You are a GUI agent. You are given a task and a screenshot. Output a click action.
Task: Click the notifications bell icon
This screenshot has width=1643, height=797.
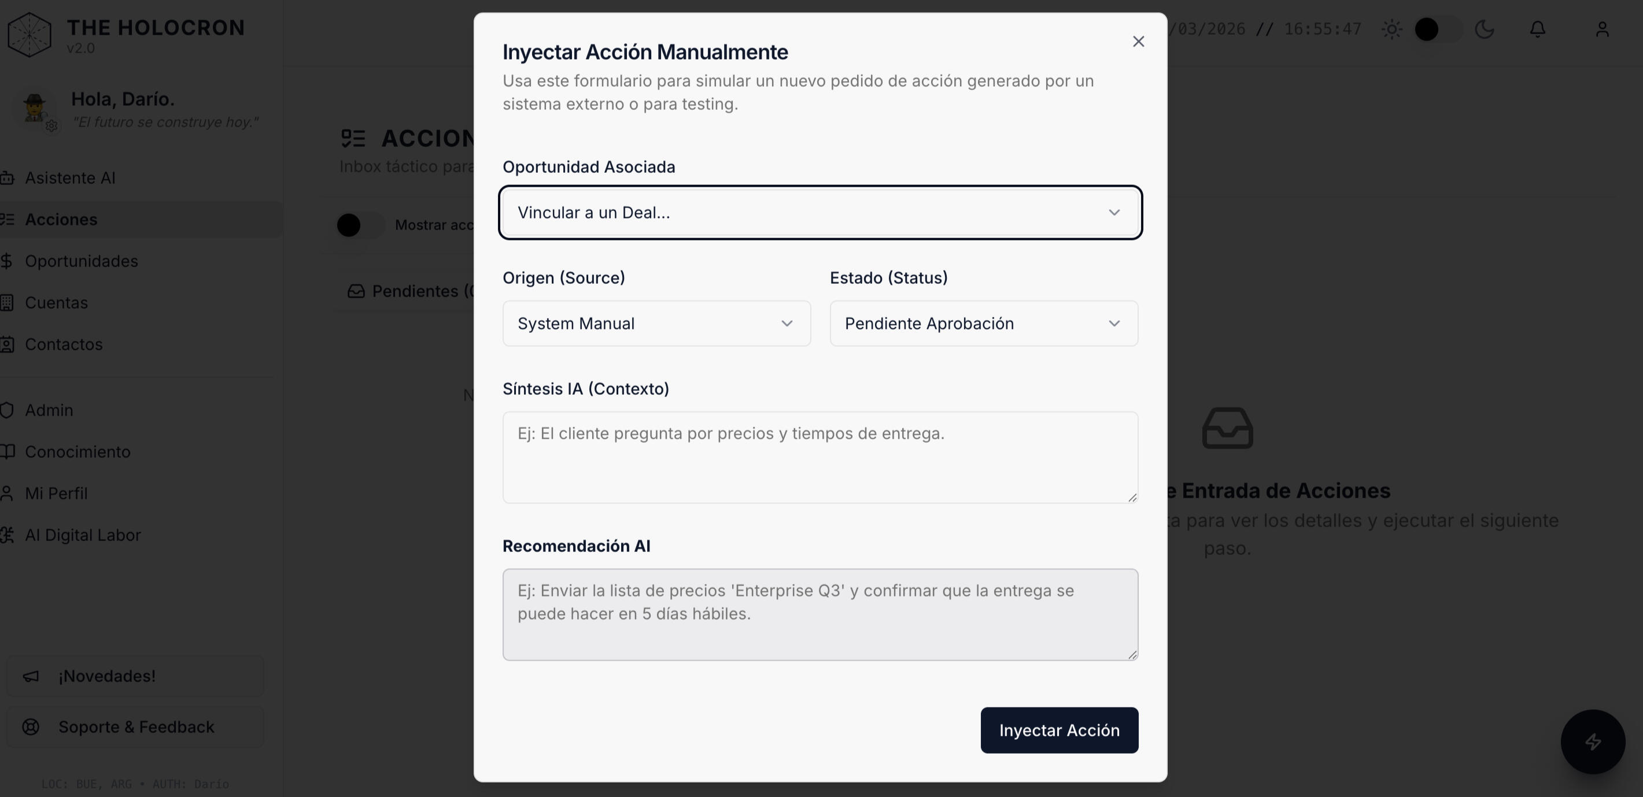(1538, 29)
